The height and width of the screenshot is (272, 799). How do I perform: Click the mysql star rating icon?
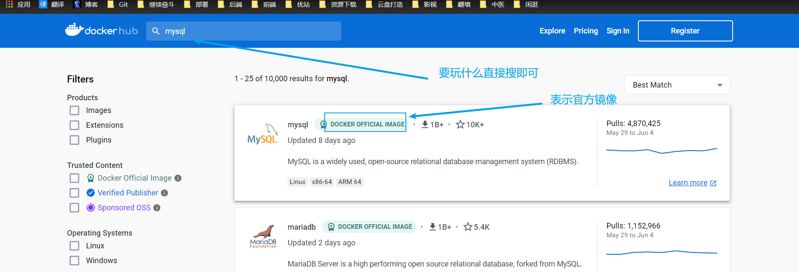[x=460, y=124]
